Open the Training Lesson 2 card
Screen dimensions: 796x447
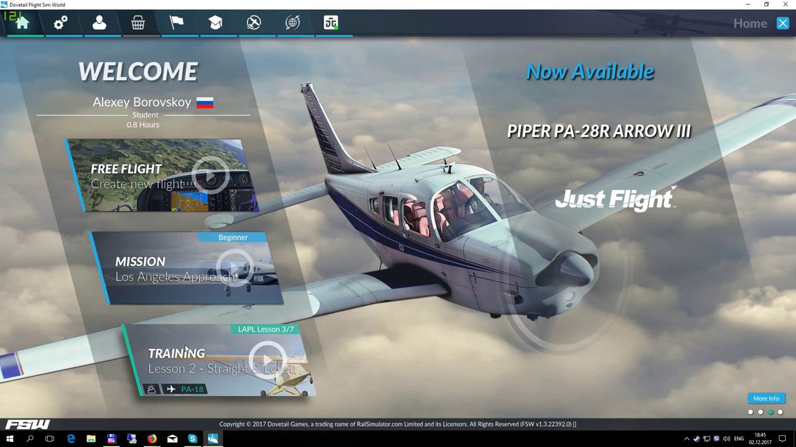(x=219, y=360)
